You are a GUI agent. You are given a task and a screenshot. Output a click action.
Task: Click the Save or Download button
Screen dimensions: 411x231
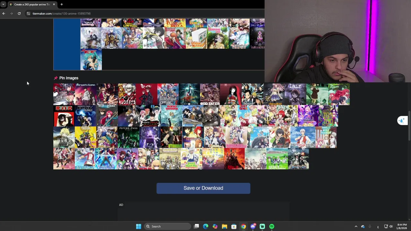(203, 188)
